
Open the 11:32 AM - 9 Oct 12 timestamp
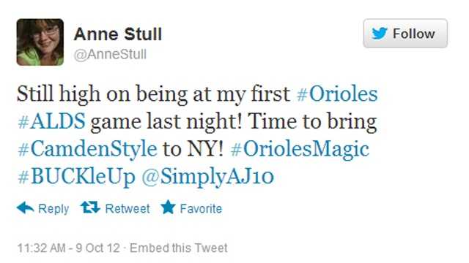point(68,248)
